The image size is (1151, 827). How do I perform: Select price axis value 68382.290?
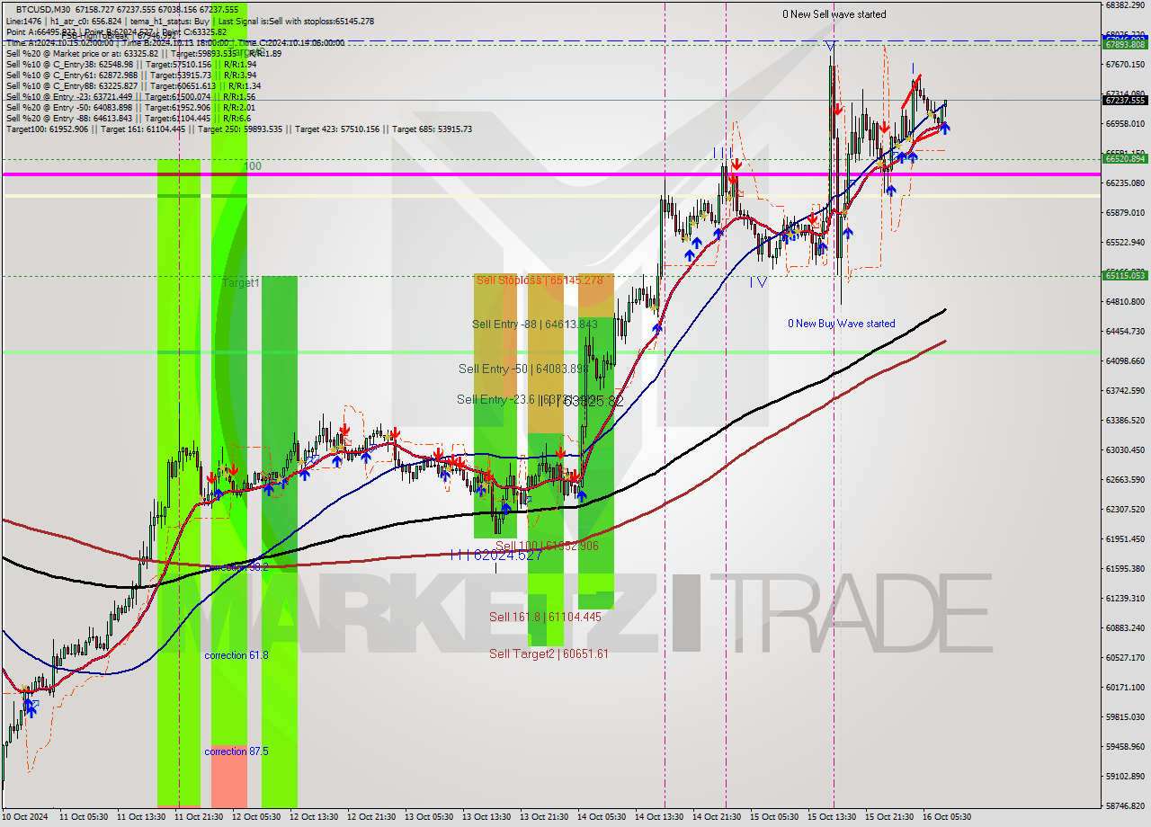coord(1125,5)
